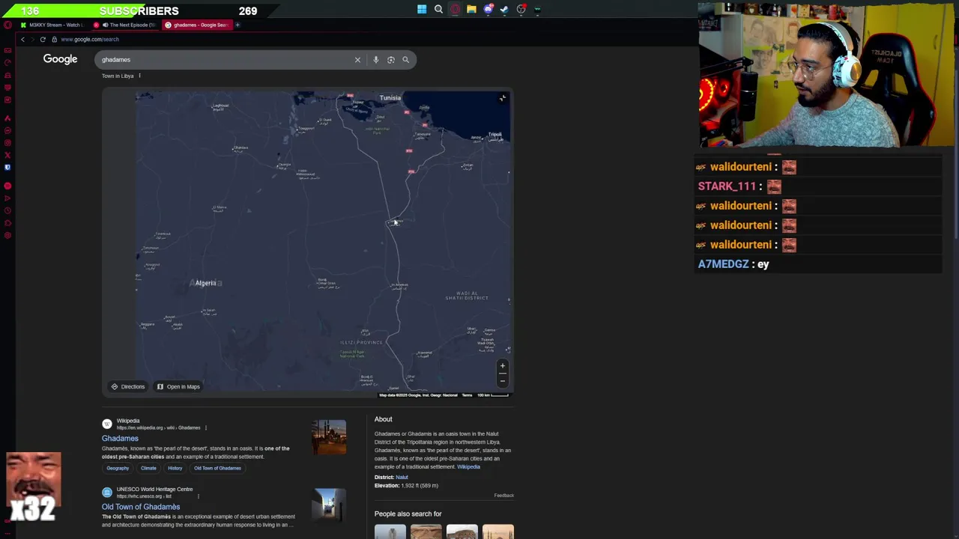Select Old Town of Ghadames chip
Screen dimensions: 959x539
217,468
